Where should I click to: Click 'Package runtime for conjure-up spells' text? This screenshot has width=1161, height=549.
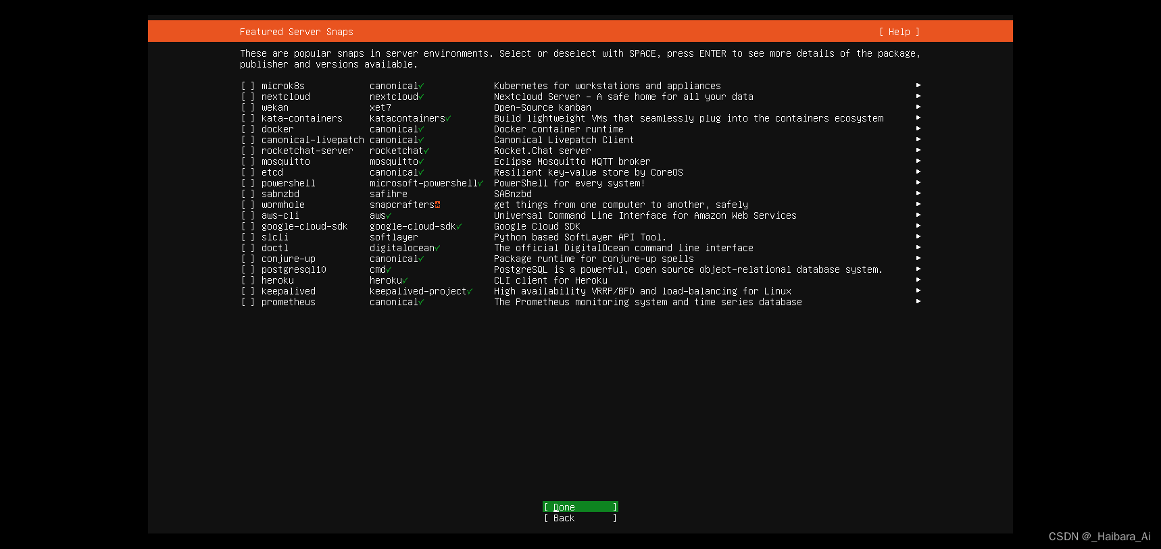(594, 259)
